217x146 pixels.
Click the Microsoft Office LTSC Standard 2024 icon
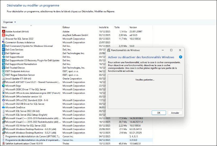point(4,100)
